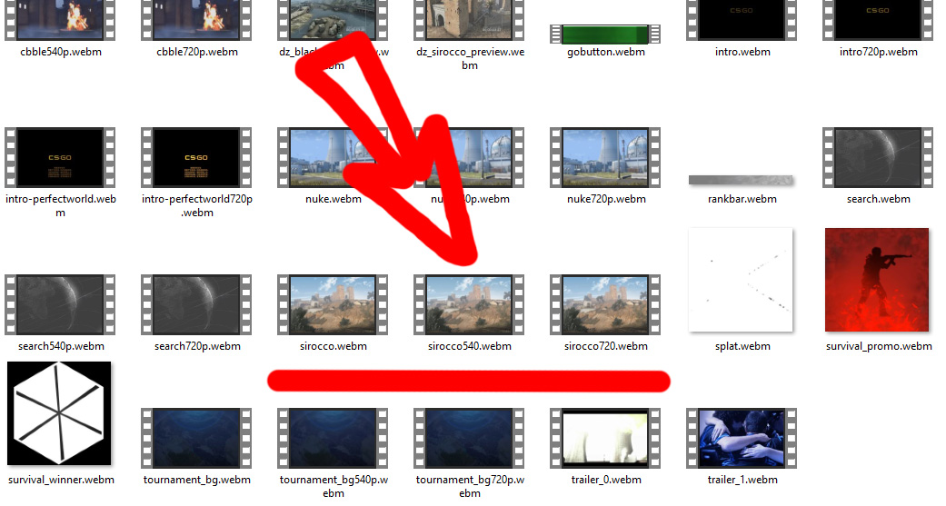Image resolution: width=946 pixels, height=506 pixels.
Task: Click the trailer_0.webm file name
Action: pyautogui.click(x=606, y=480)
